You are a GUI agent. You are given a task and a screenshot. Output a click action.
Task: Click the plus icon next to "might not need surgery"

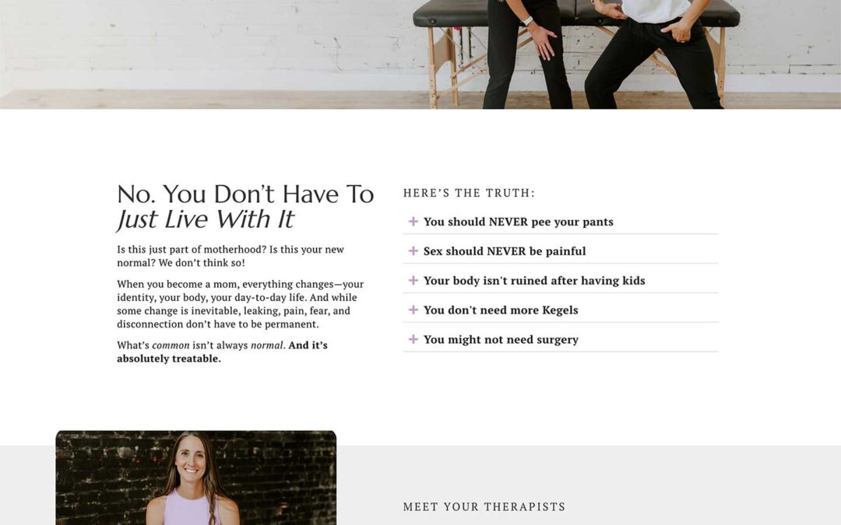coord(413,340)
